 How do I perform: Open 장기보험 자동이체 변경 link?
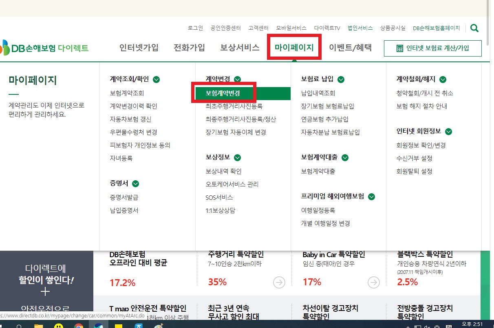236,132
